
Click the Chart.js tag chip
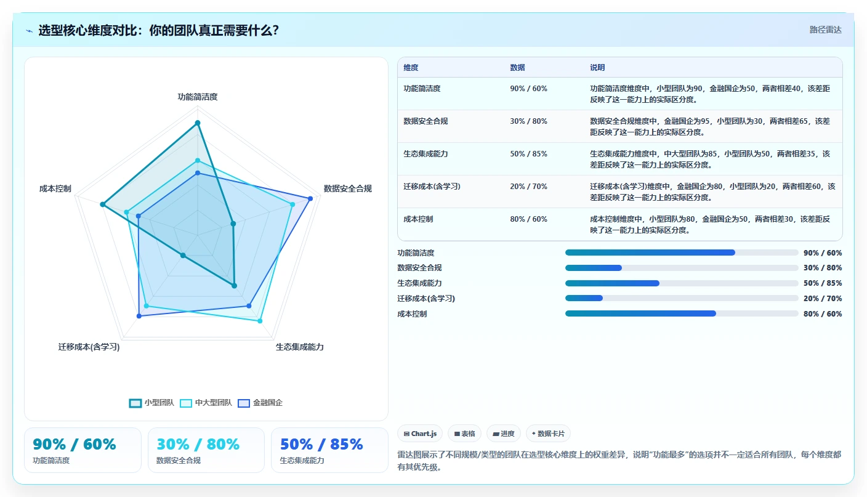[420, 434]
